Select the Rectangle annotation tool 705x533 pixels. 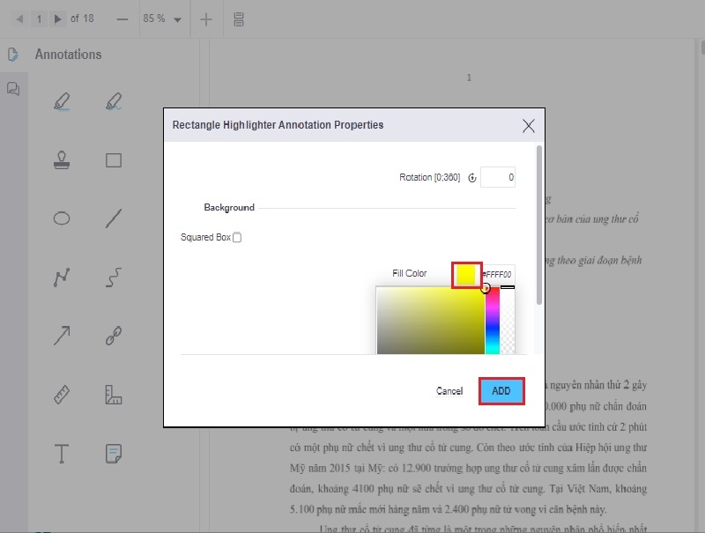[114, 160]
